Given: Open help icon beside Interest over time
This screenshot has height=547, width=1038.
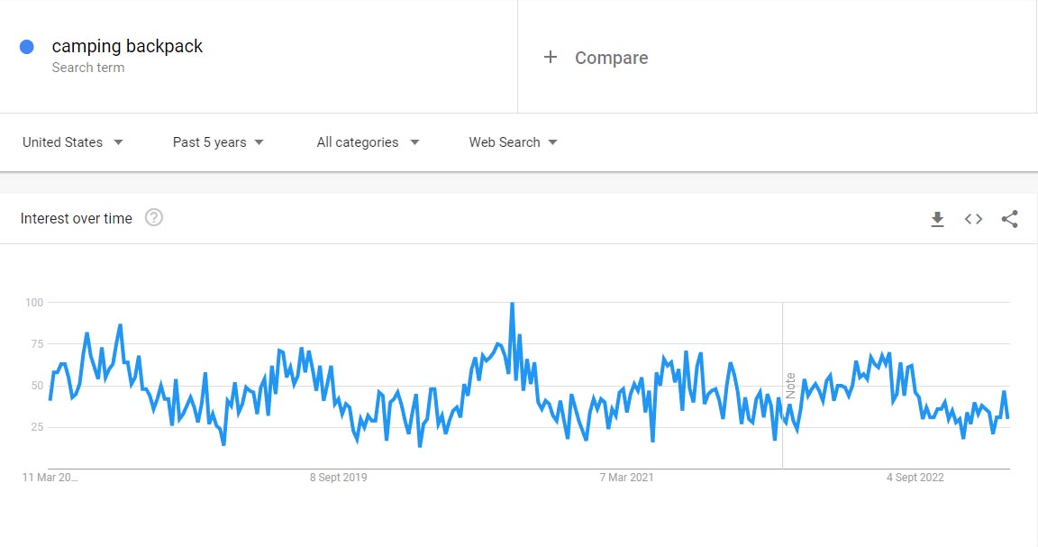Looking at the screenshot, I should pos(154,218).
